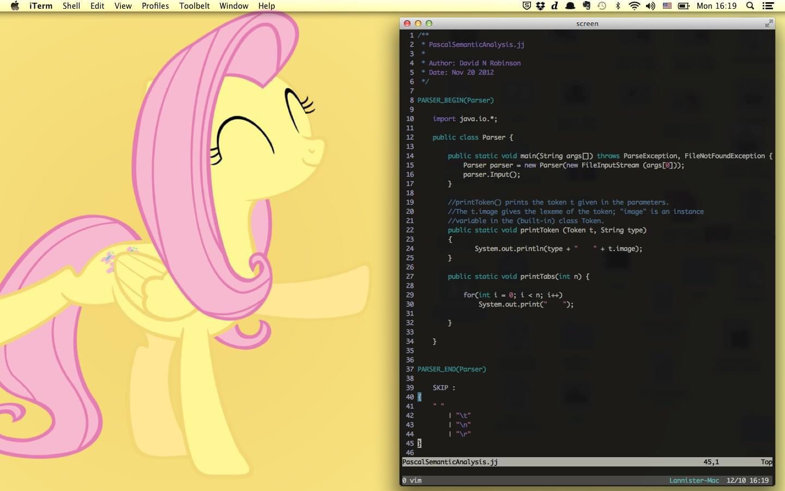The image size is (785, 491).
Task: Enter full screen with title bar arrows icon
Action: click(x=769, y=23)
